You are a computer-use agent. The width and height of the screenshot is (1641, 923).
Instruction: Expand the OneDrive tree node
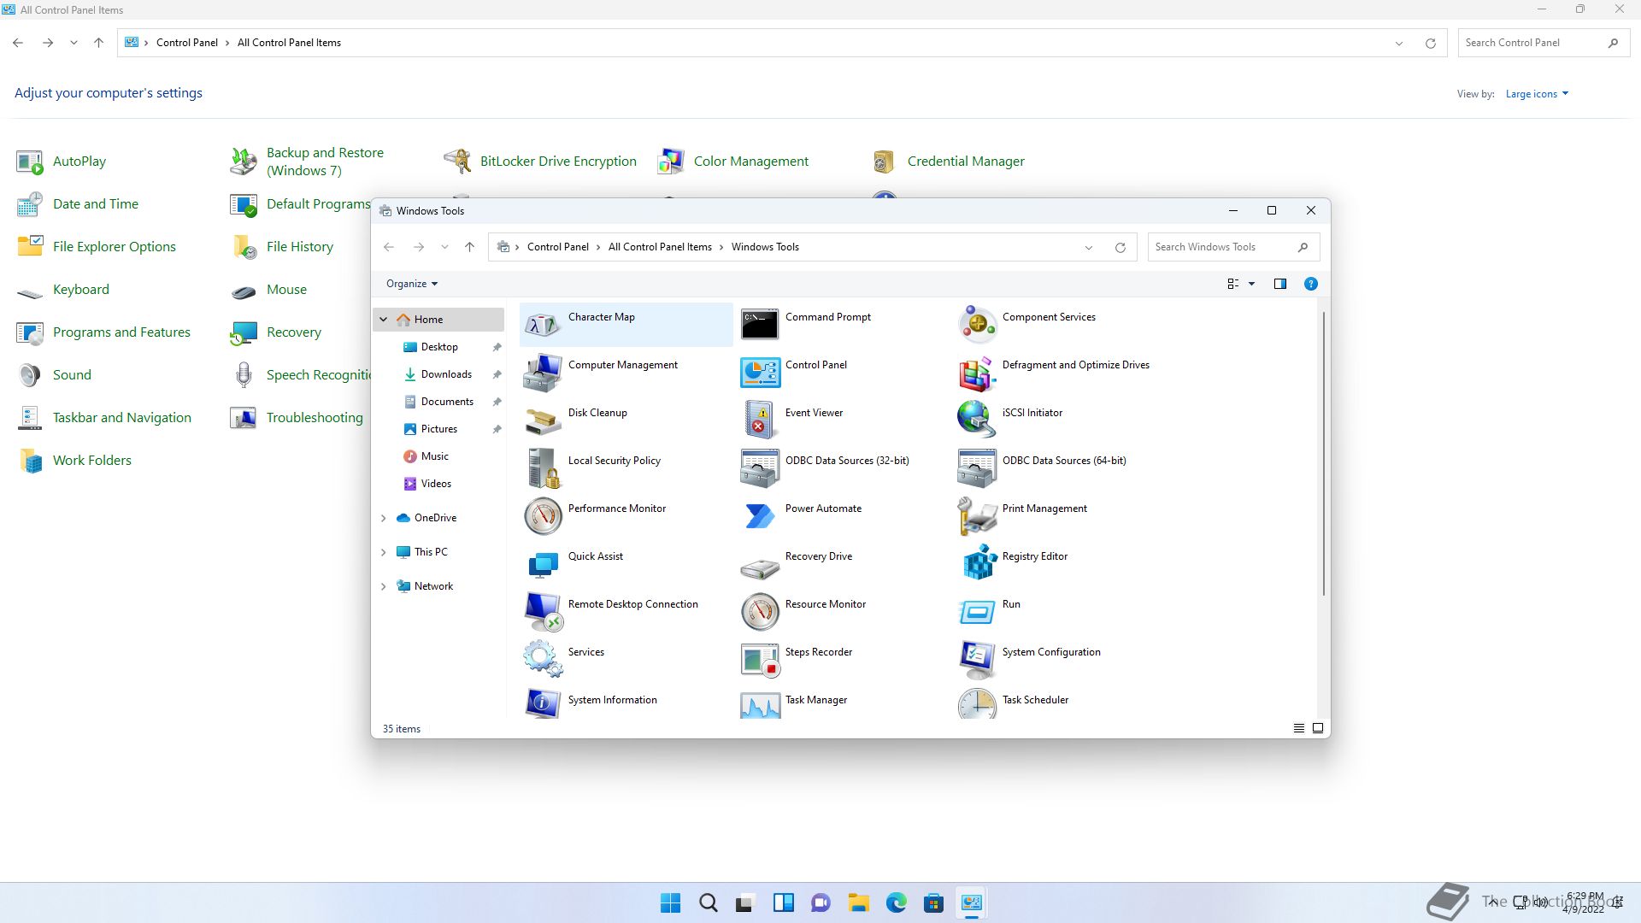click(x=384, y=518)
